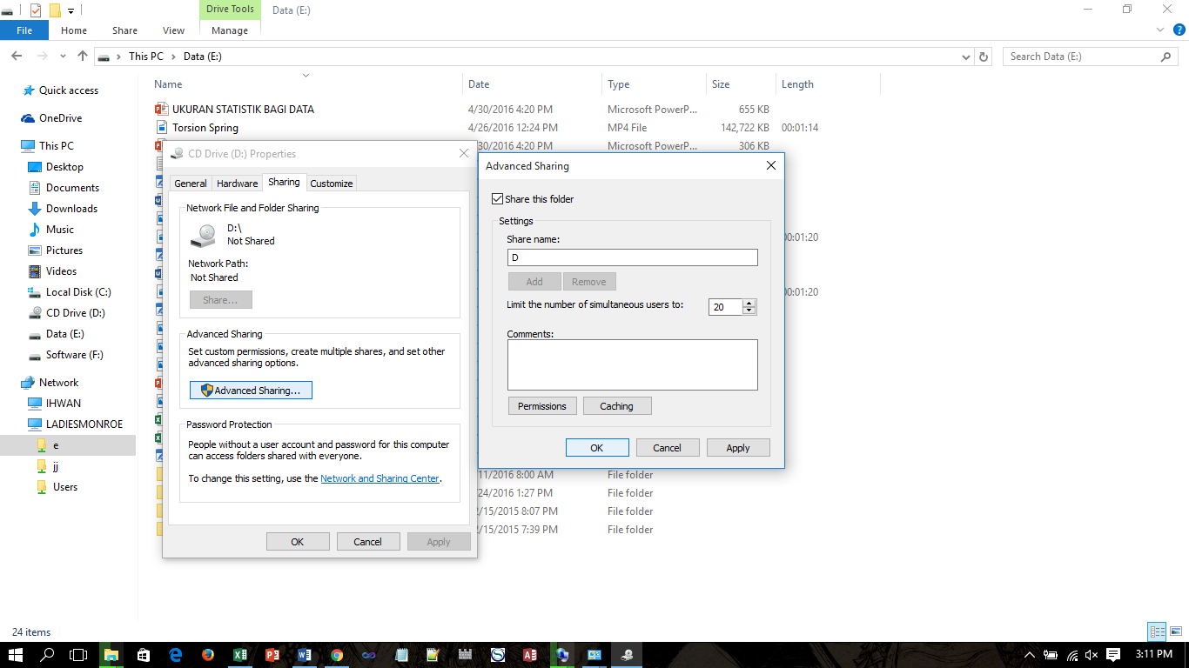
Task: Click the Share name input field
Action: [632, 257]
